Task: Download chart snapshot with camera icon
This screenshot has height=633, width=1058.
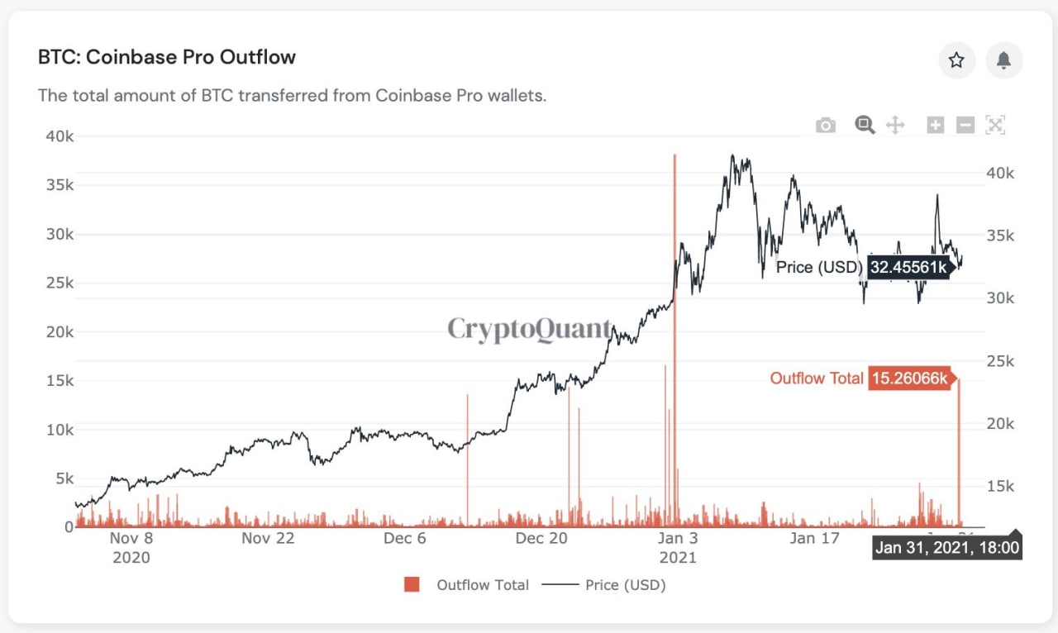Action: (x=825, y=126)
